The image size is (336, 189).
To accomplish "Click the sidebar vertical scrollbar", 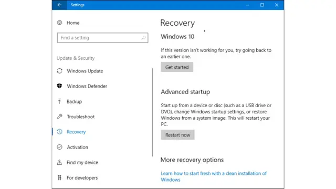I will [x=152, y=112].
